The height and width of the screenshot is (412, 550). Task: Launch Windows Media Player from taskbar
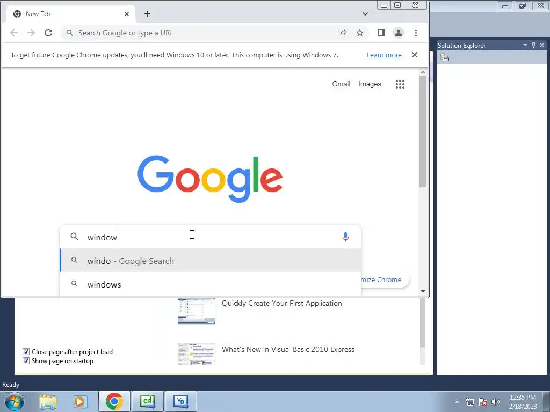coord(80,401)
